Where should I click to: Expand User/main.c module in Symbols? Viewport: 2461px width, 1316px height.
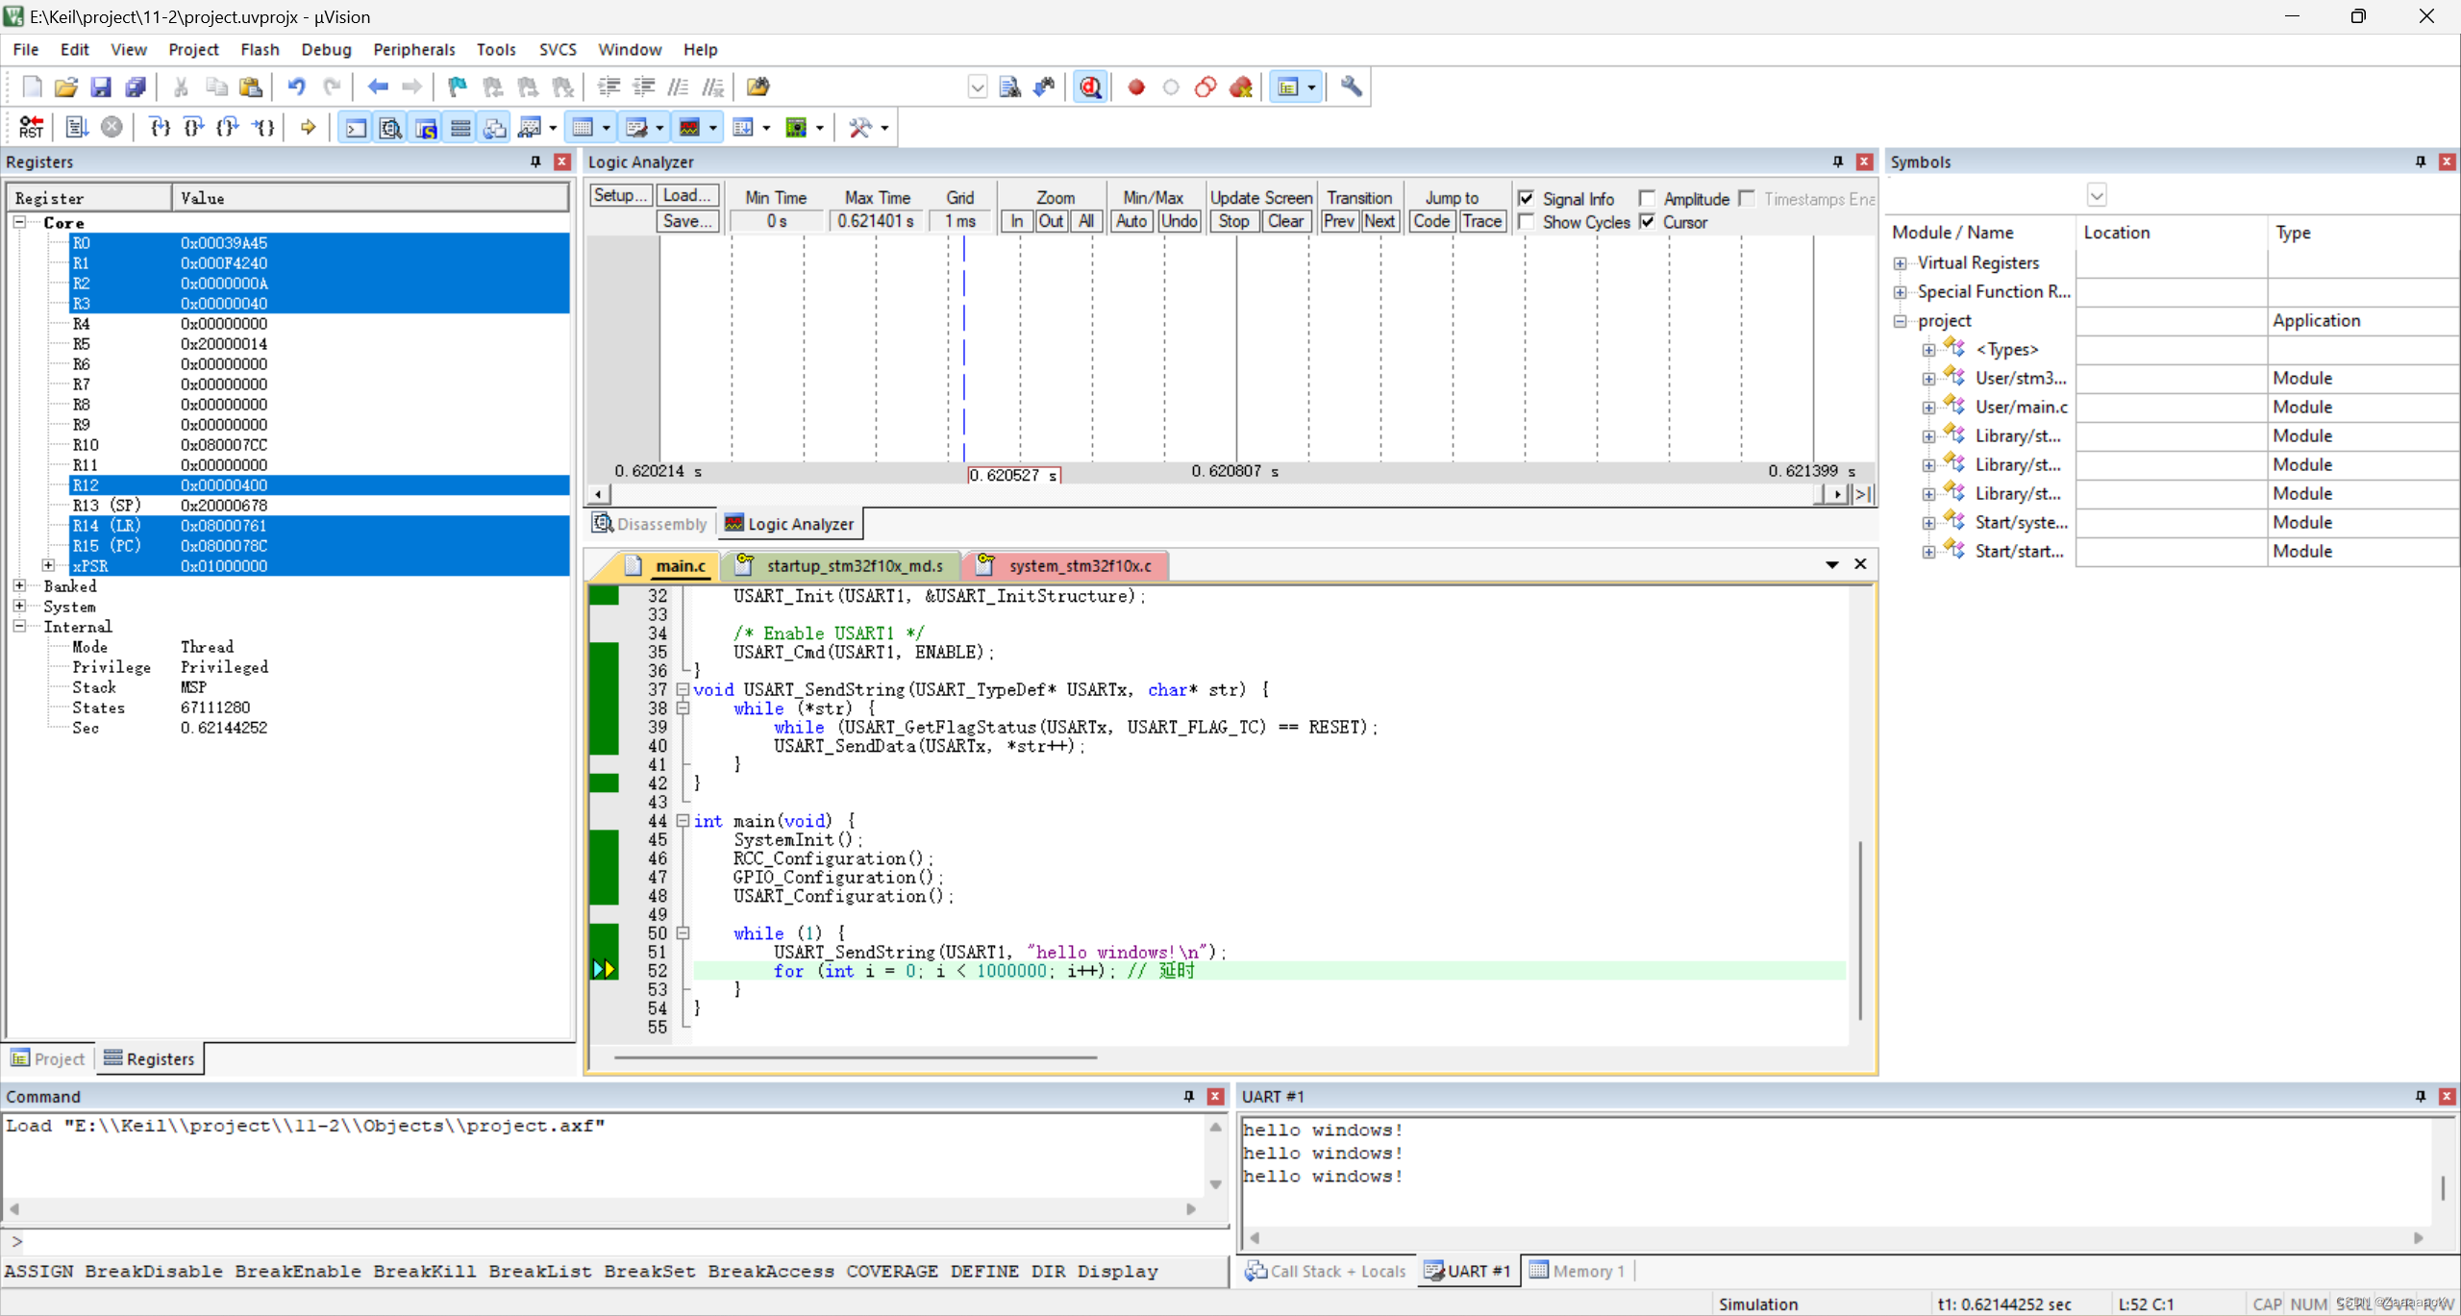click(x=1928, y=408)
